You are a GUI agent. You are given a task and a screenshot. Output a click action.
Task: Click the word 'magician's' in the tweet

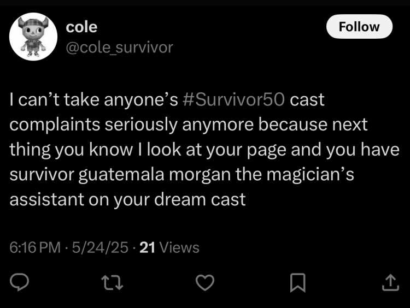[x=311, y=175]
